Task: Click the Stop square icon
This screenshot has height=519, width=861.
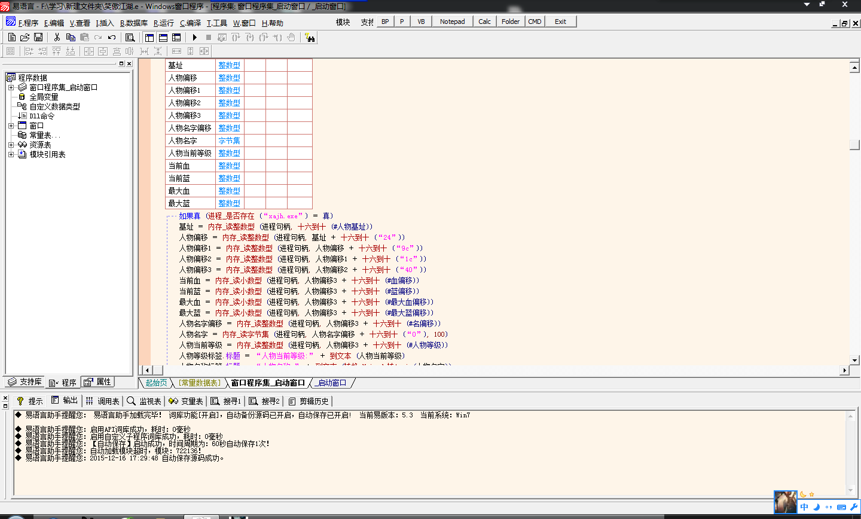Action: [209, 37]
